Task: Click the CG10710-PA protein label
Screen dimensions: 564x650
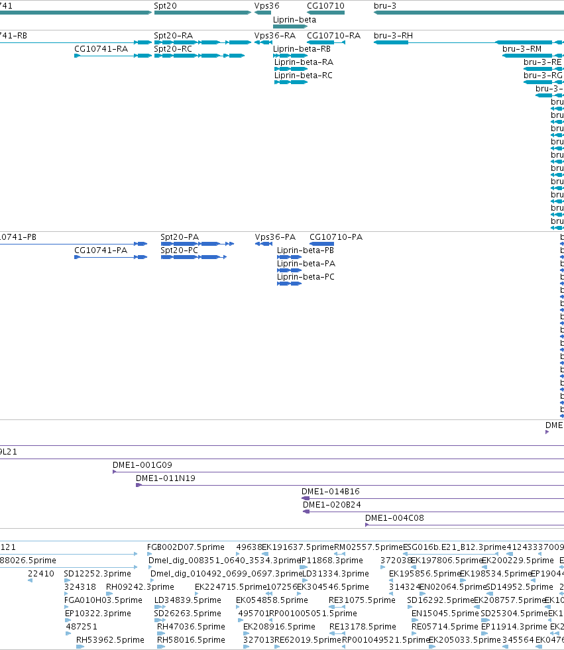Action: point(336,237)
